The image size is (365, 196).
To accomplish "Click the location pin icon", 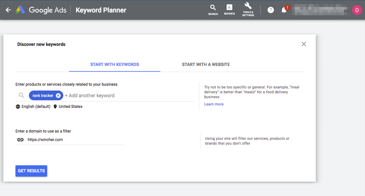I will point(55,107).
